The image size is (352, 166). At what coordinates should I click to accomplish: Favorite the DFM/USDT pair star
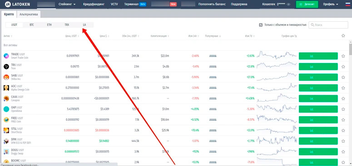coord(343,141)
